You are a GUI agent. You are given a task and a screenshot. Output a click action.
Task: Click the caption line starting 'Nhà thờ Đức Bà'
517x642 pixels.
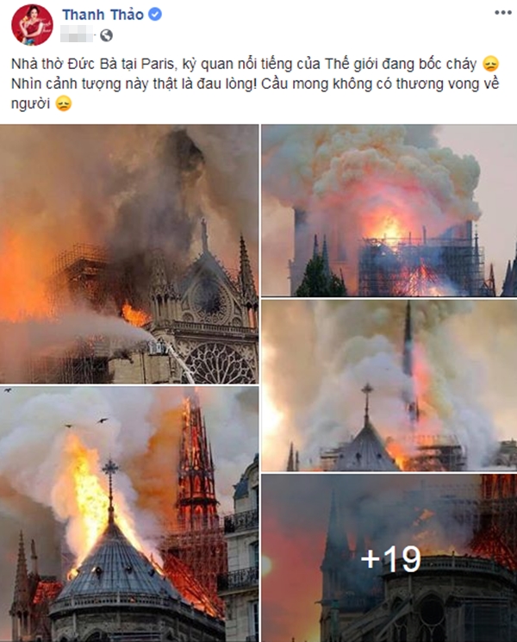click(244, 65)
